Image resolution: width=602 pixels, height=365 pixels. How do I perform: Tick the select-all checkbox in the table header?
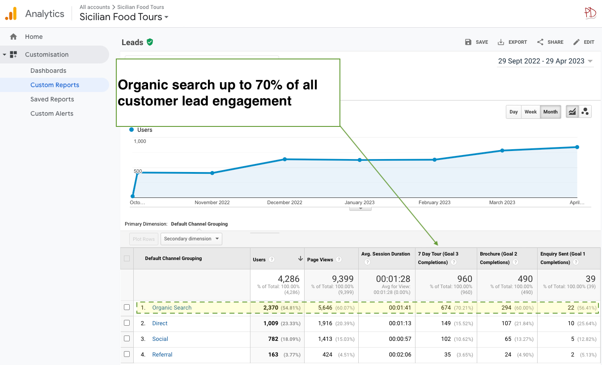[x=127, y=258]
